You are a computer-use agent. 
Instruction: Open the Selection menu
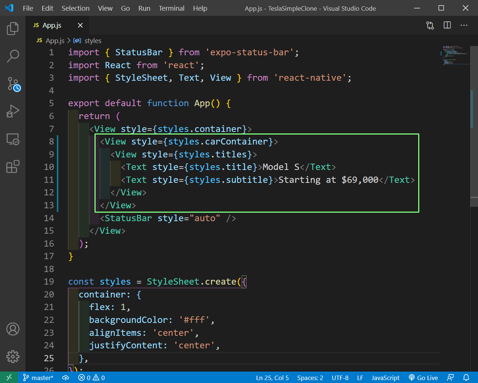pyautogui.click(x=75, y=8)
